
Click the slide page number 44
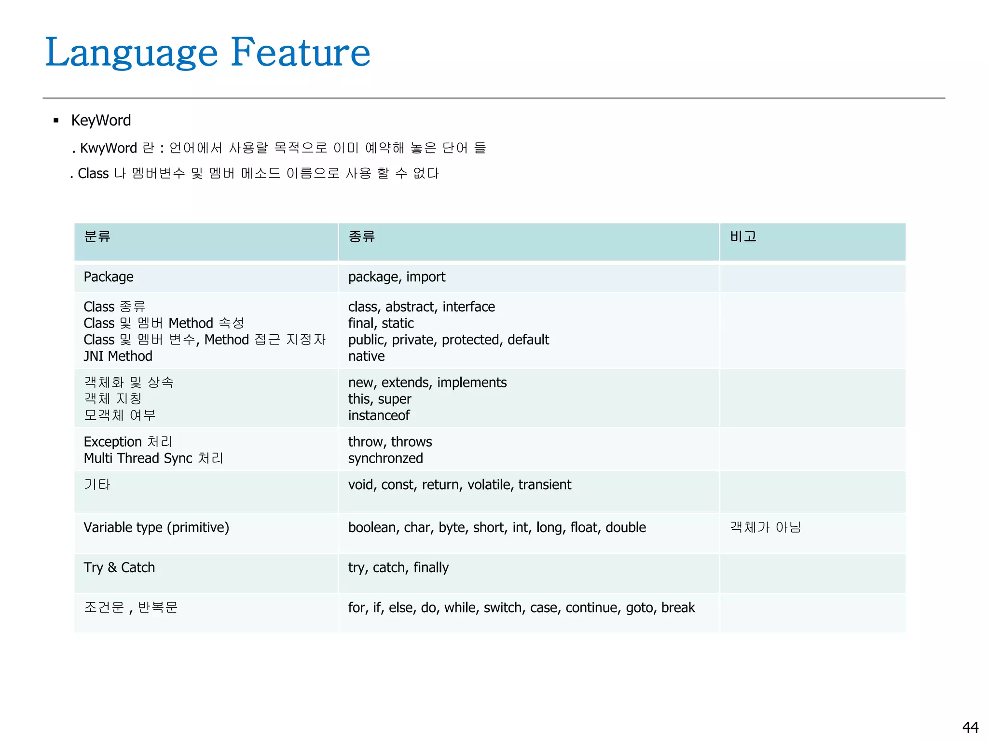point(970,727)
